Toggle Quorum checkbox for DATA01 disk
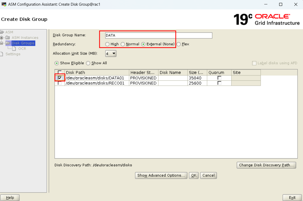This screenshot has height=201, width=303. pos(219,78)
